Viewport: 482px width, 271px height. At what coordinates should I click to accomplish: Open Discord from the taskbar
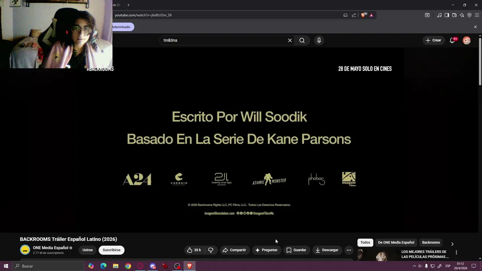coord(153,266)
